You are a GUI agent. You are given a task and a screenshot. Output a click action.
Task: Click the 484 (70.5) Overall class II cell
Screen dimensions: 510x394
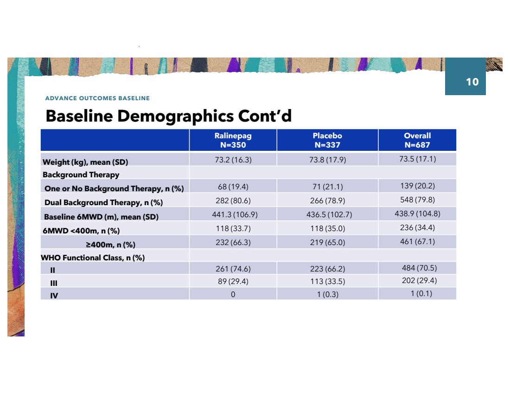coord(419,268)
